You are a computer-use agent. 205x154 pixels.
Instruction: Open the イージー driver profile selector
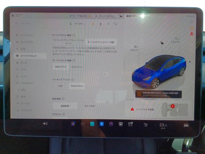[77, 24]
